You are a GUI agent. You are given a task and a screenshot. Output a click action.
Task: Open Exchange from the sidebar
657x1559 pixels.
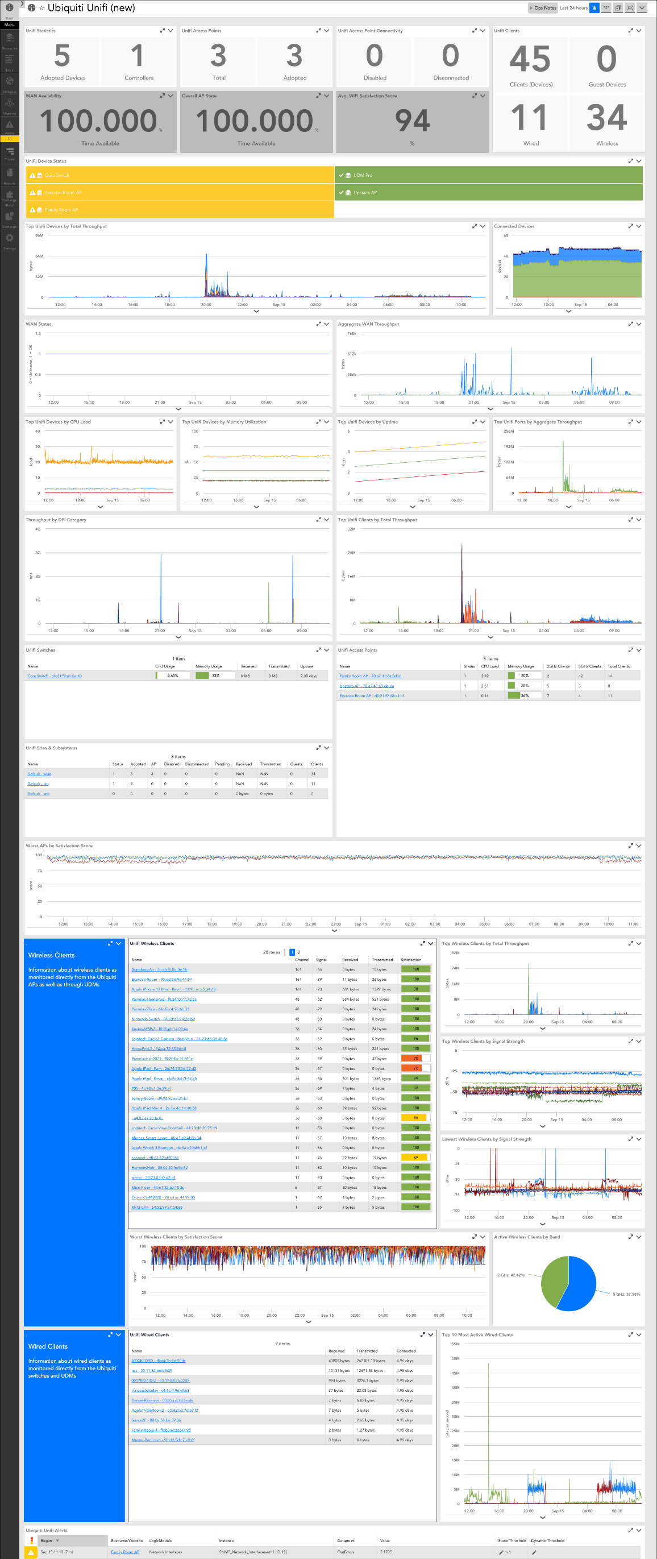pyautogui.click(x=9, y=219)
